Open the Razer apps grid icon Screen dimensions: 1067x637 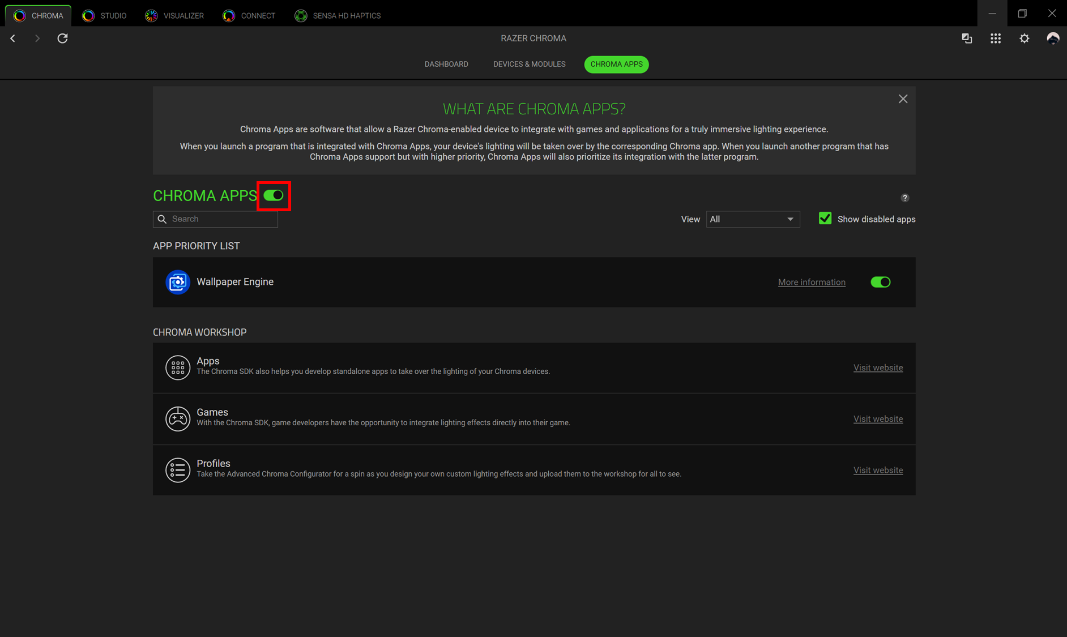(995, 38)
